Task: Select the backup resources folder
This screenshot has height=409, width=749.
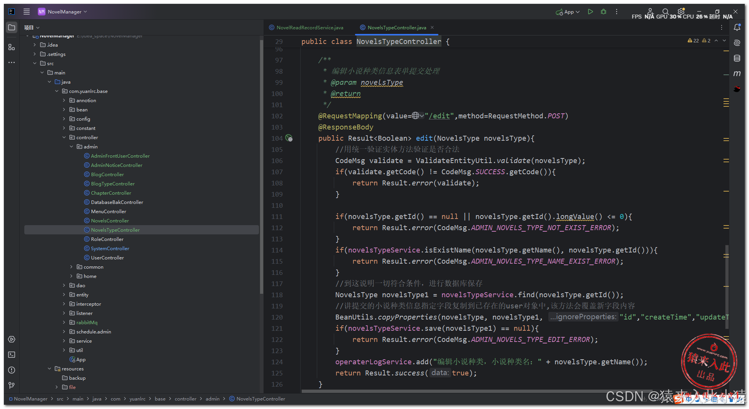Action: (77, 378)
